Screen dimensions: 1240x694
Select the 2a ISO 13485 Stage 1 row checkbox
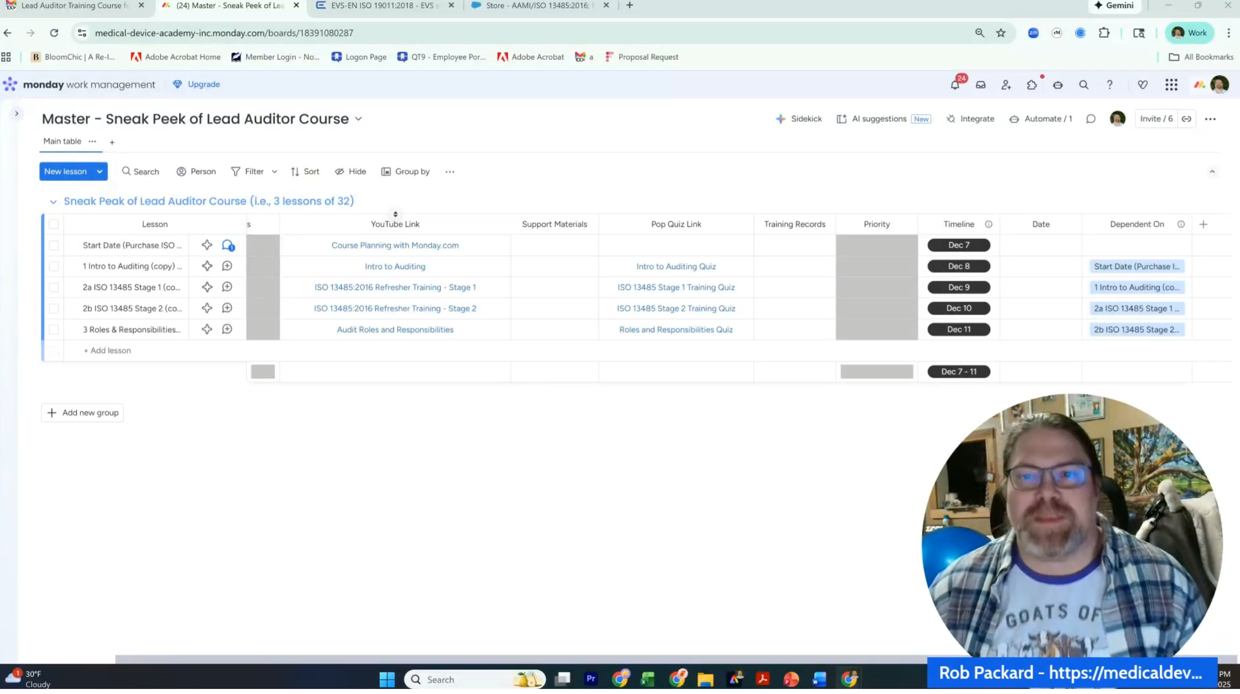[x=54, y=288]
